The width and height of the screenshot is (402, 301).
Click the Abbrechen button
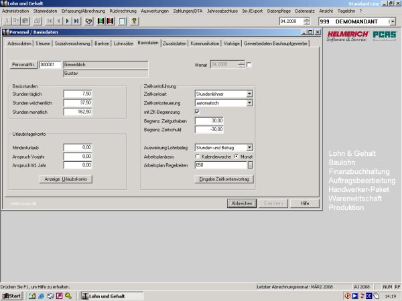(x=242, y=203)
